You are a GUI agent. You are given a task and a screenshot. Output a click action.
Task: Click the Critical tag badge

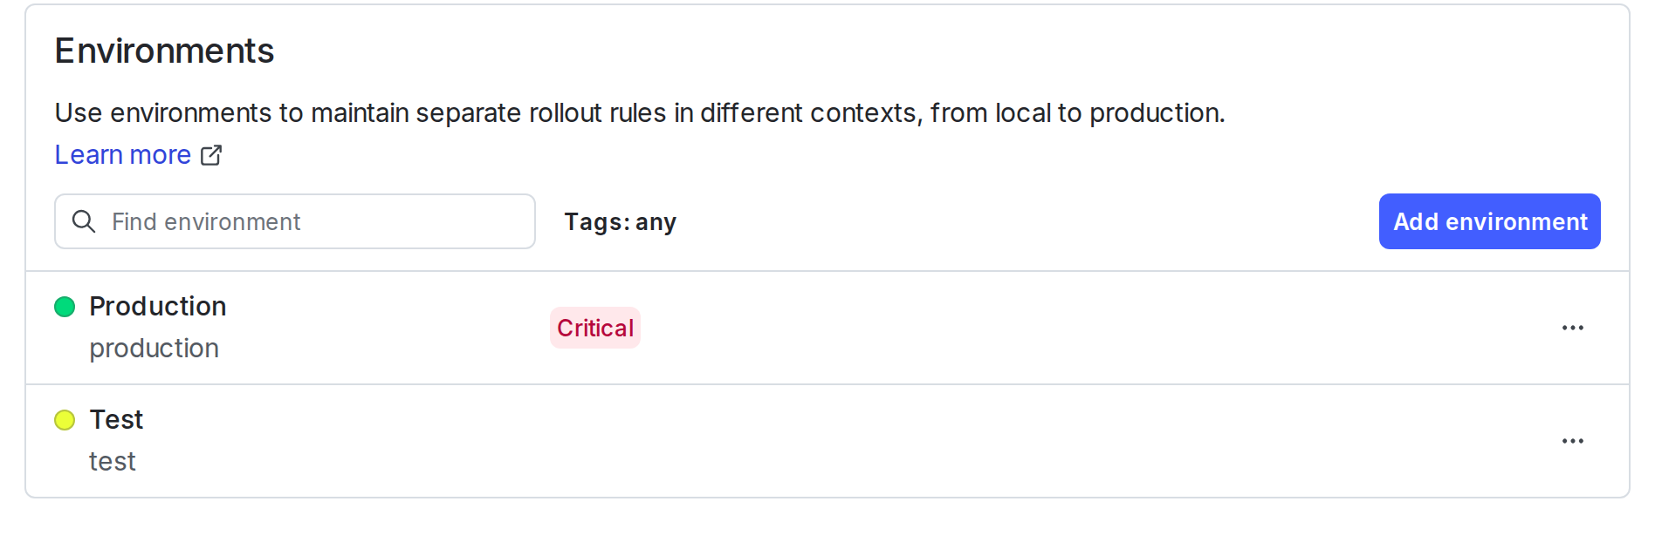[595, 328]
